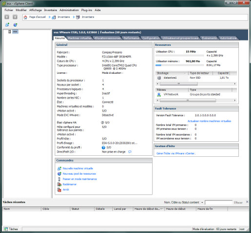Switch to the Configuration tab
The height and width of the screenshot is (233, 251).
pyautogui.click(x=151, y=38)
